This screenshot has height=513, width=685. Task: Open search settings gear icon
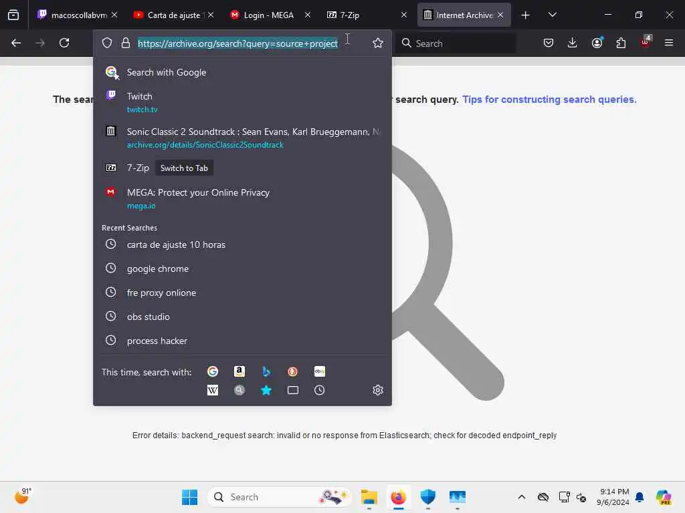378,390
